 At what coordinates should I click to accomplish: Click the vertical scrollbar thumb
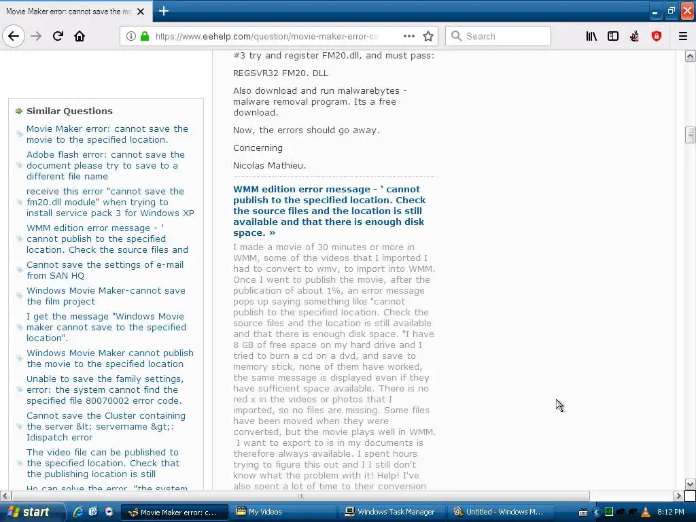[690, 135]
